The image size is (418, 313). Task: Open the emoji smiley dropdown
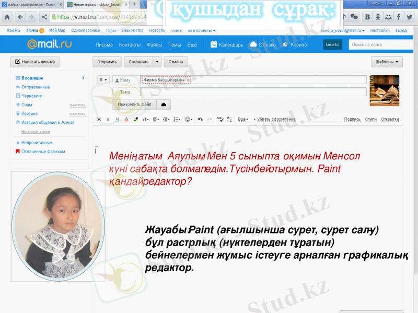pyautogui.click(x=188, y=120)
